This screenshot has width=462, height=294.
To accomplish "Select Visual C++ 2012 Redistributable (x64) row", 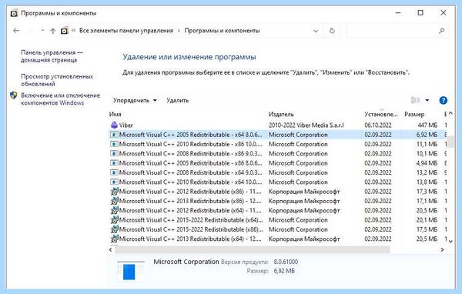I will [x=279, y=210].
